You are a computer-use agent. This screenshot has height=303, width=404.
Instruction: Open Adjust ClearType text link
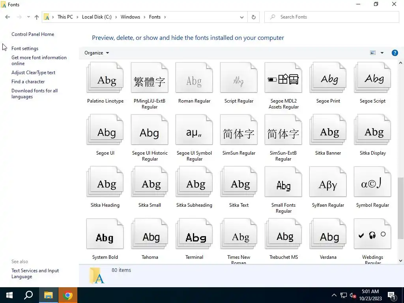33,73
